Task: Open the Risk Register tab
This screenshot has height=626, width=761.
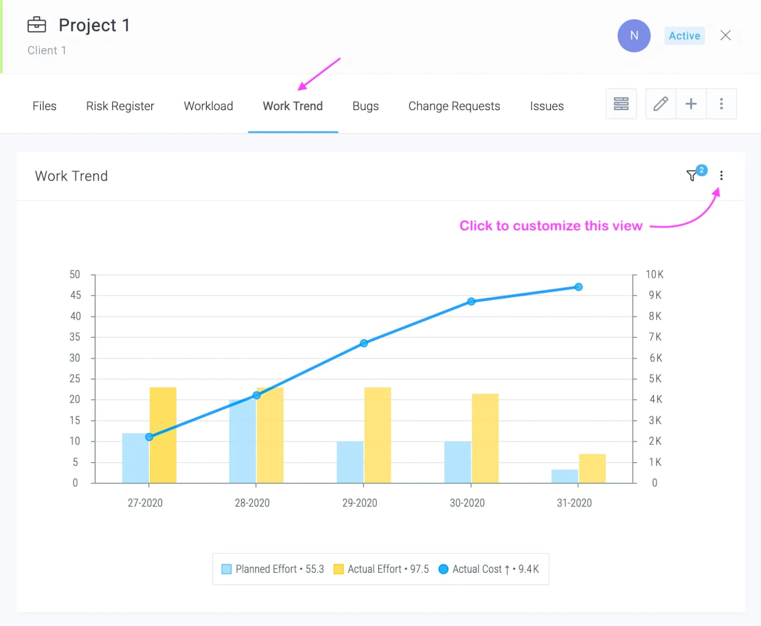Action: (120, 106)
